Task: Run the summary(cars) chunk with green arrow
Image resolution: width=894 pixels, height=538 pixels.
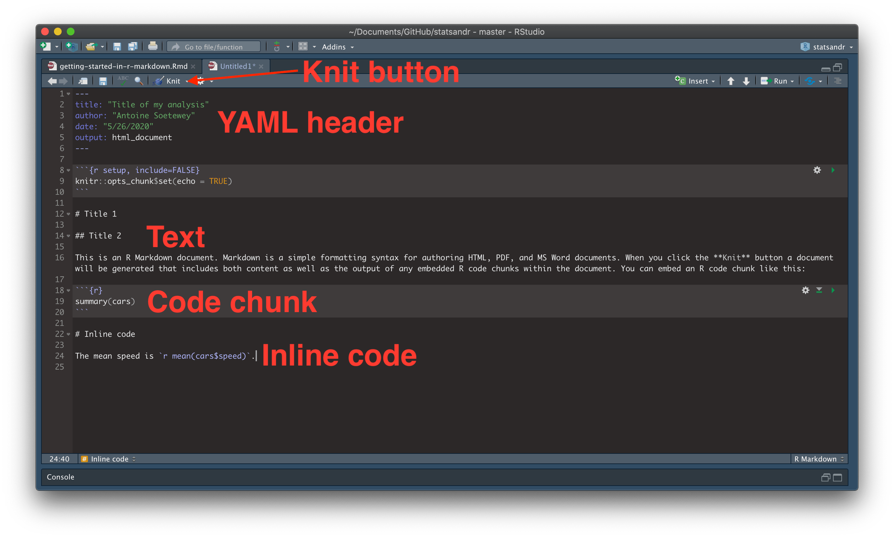Action: click(833, 290)
